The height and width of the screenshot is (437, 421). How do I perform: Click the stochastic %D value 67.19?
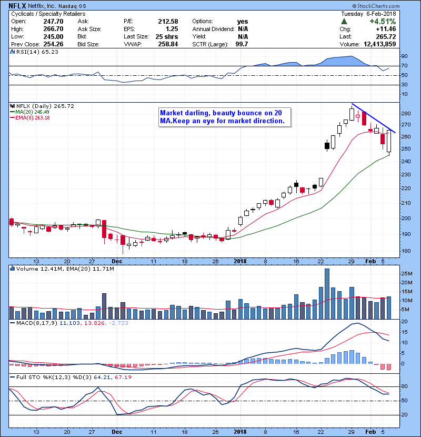(123, 377)
